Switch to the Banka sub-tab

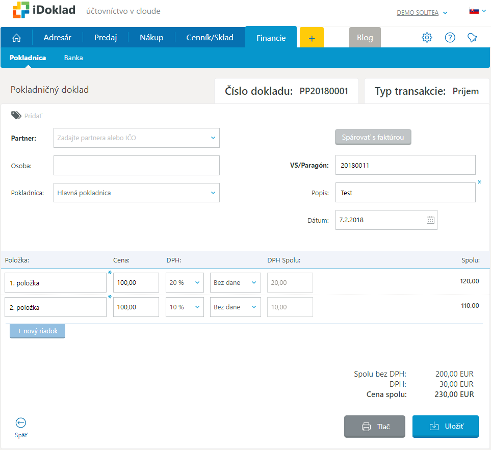(x=73, y=58)
